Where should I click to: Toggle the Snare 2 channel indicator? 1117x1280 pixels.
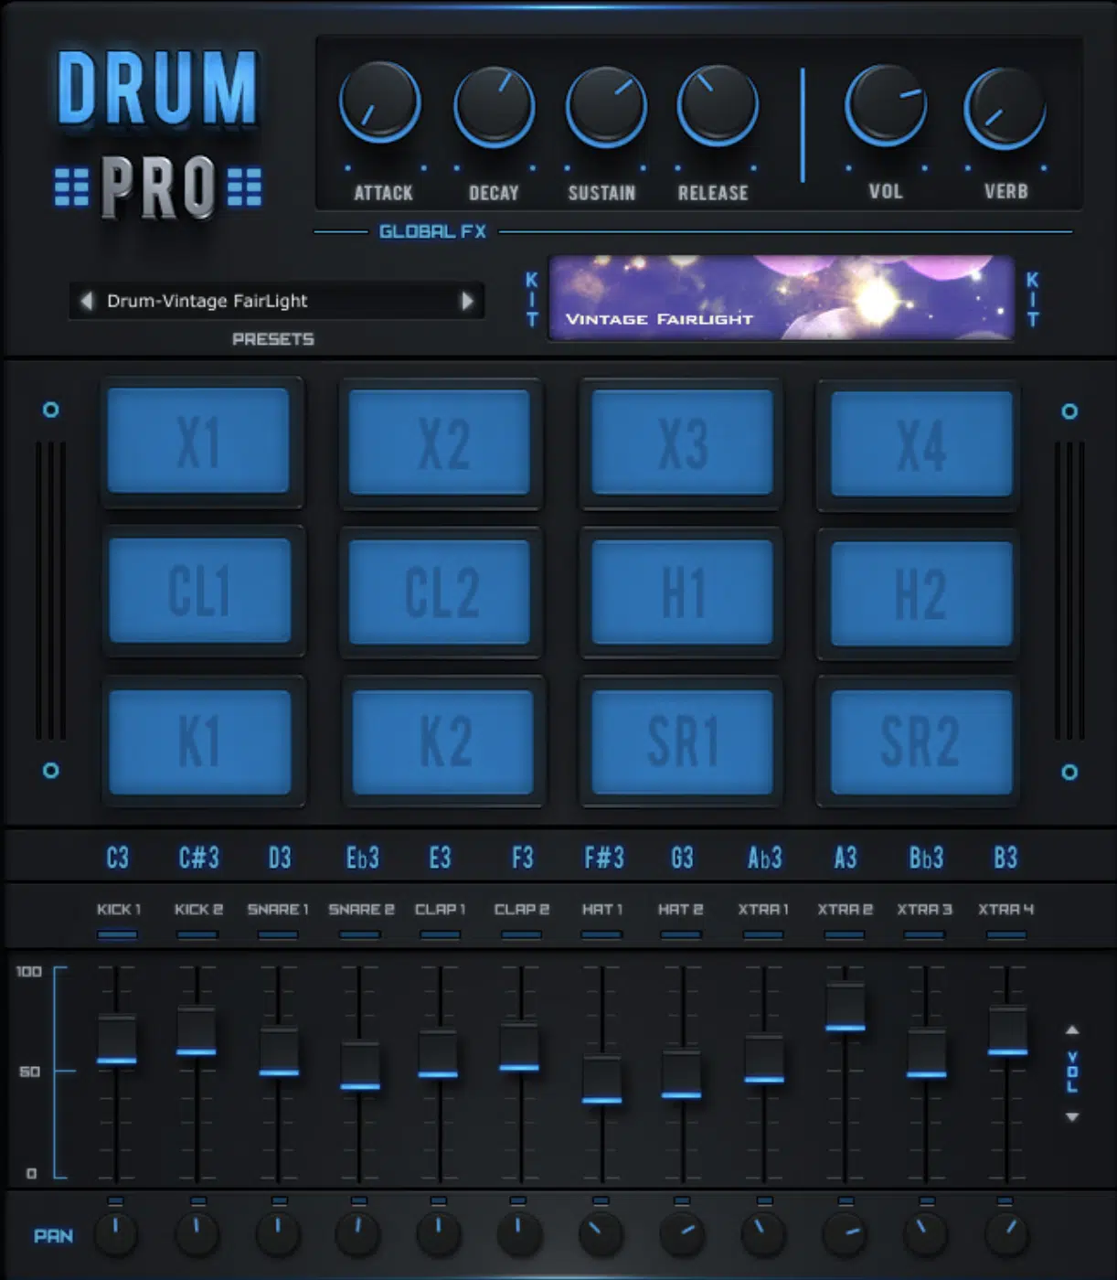click(359, 934)
